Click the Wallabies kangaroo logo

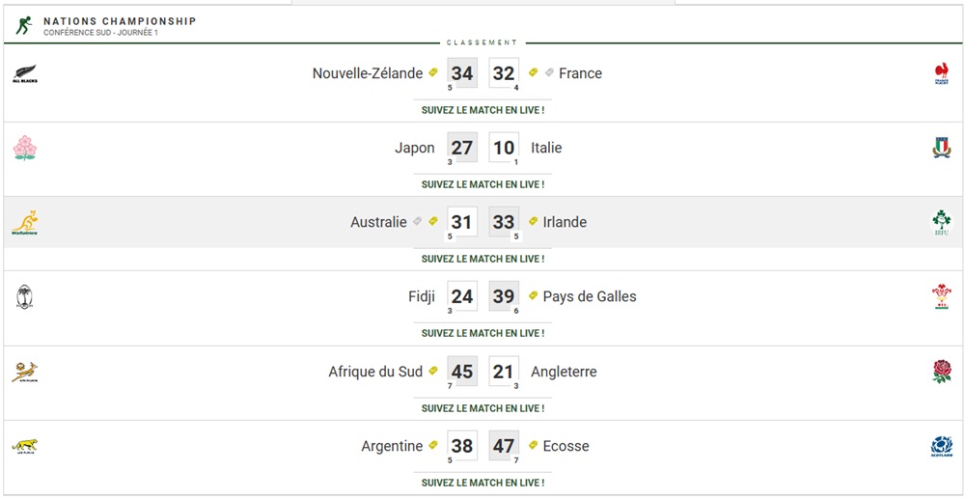coord(25,223)
